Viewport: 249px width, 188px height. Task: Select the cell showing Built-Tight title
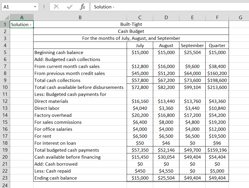pyautogui.click(x=131, y=24)
